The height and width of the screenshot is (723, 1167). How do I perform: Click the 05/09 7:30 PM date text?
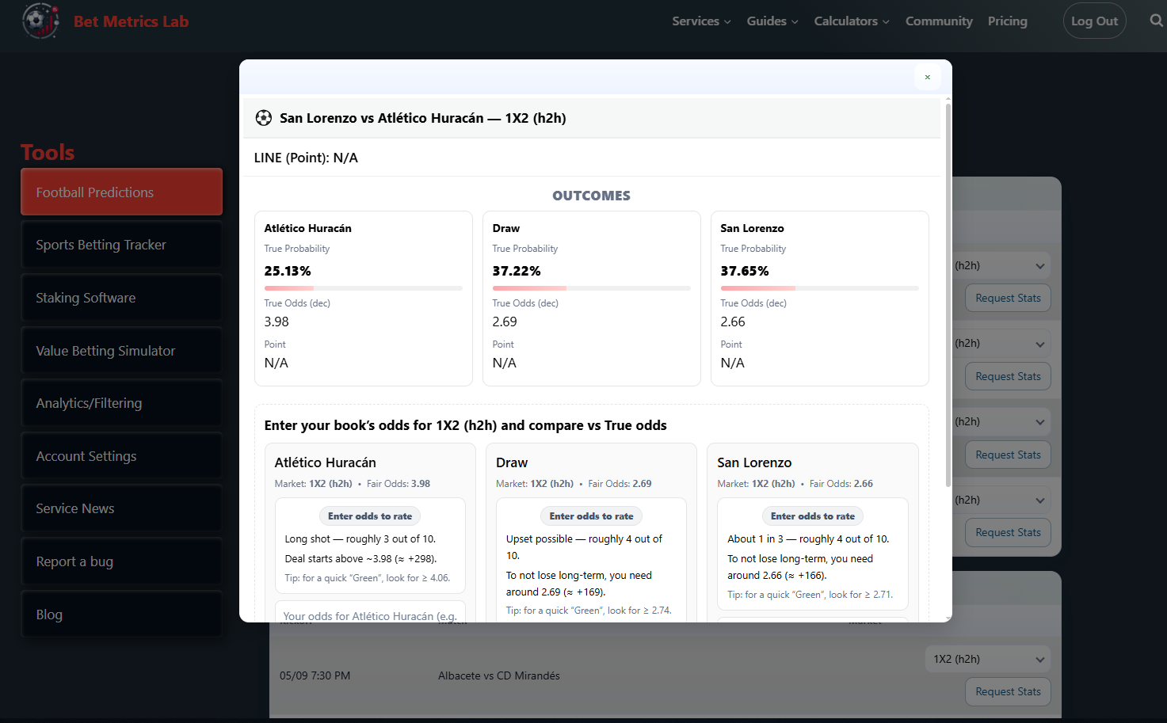pos(315,675)
